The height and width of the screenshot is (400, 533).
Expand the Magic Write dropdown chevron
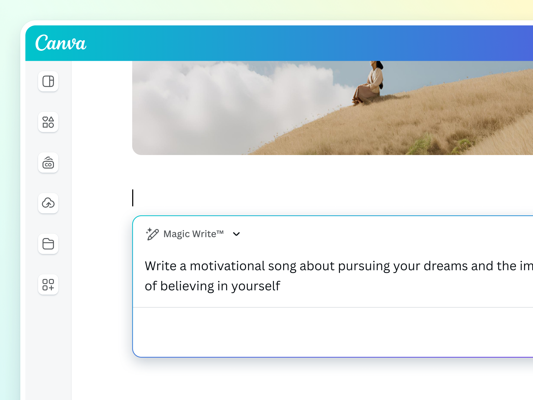tap(236, 234)
